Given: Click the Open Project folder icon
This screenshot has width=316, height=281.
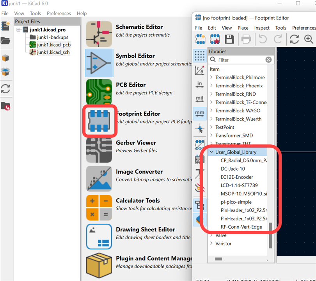Looking at the screenshot, I should (5, 41).
